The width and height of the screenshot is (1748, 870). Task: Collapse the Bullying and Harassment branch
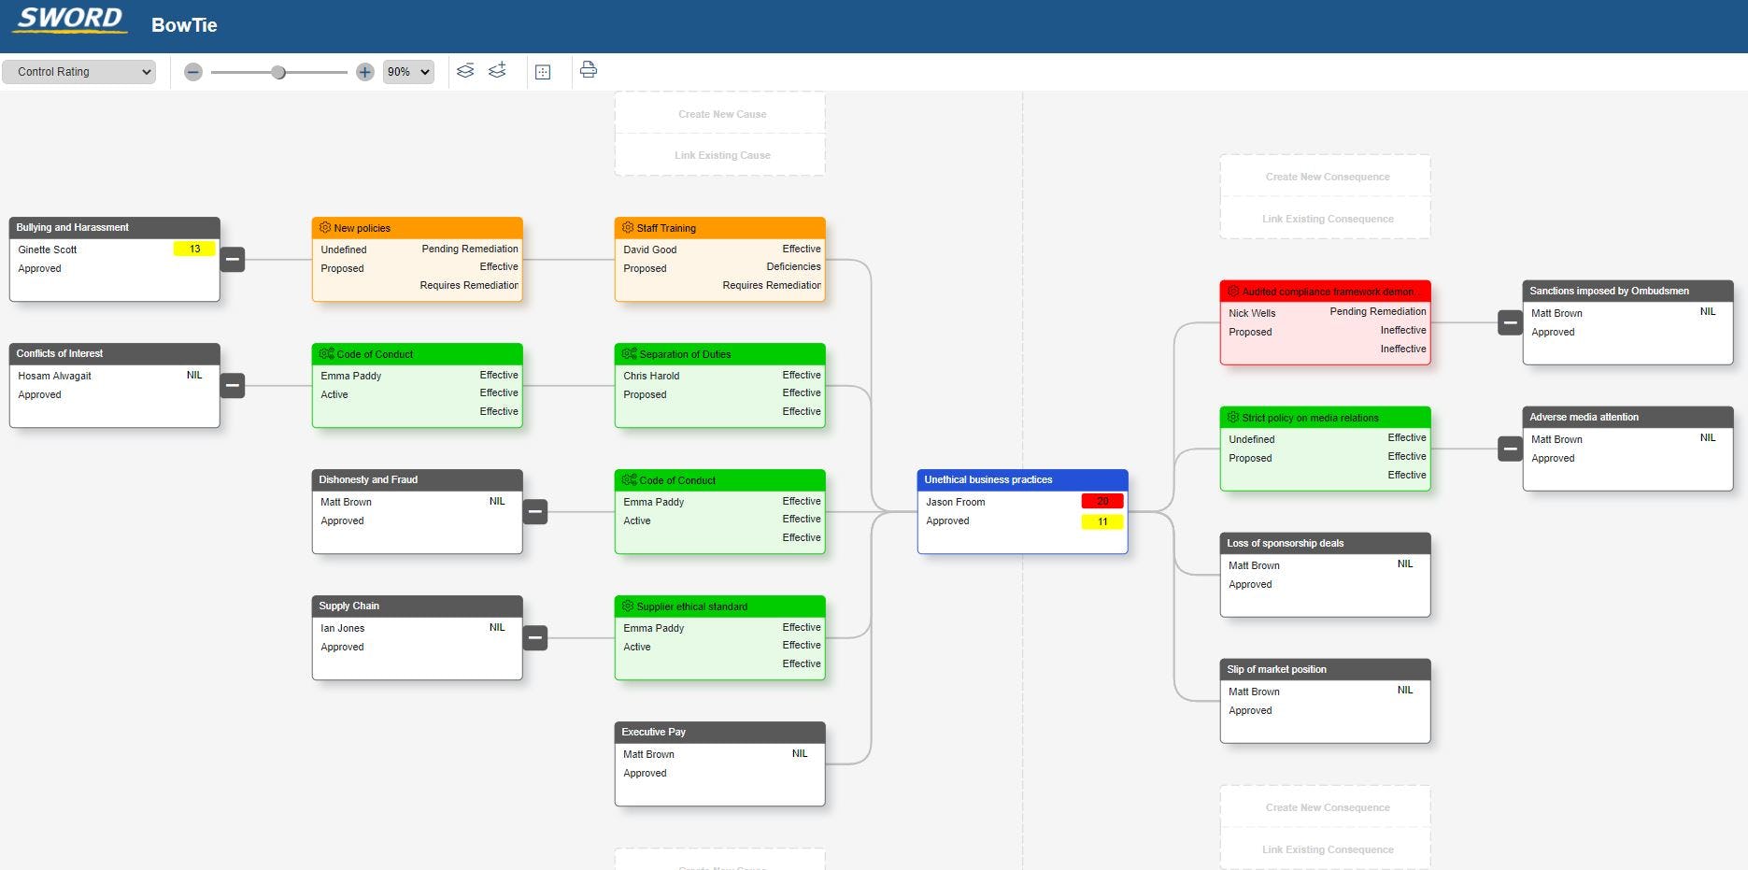(x=232, y=260)
